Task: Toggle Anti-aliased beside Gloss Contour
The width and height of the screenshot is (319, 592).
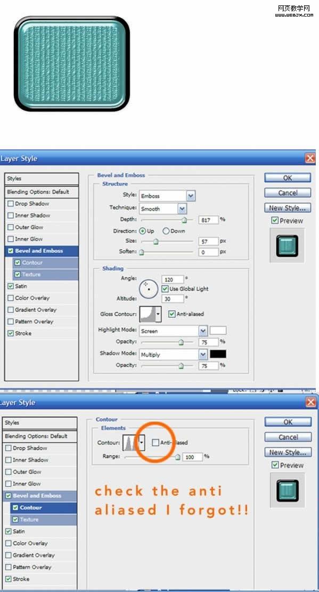Action: 171,314
